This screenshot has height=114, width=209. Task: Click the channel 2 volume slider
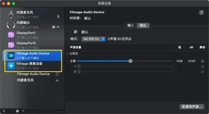(x=125, y=71)
